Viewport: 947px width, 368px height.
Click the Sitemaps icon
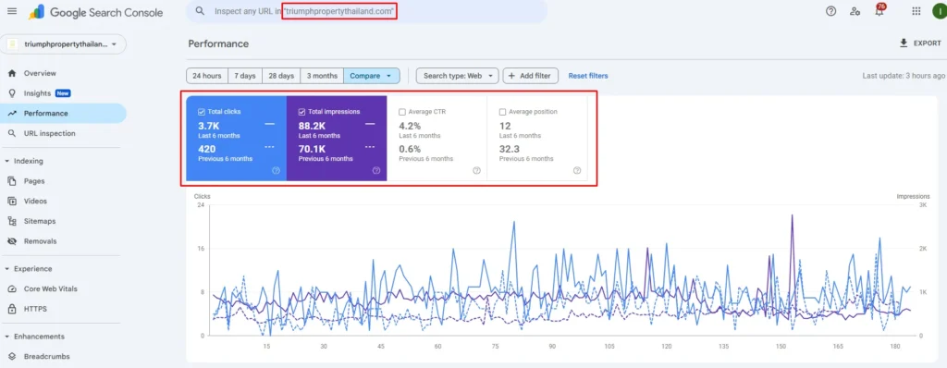point(11,221)
